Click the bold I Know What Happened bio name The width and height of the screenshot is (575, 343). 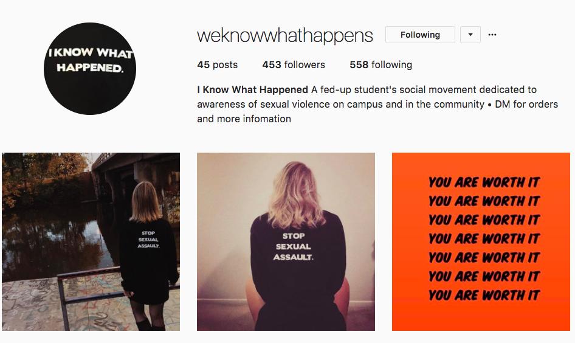(252, 89)
